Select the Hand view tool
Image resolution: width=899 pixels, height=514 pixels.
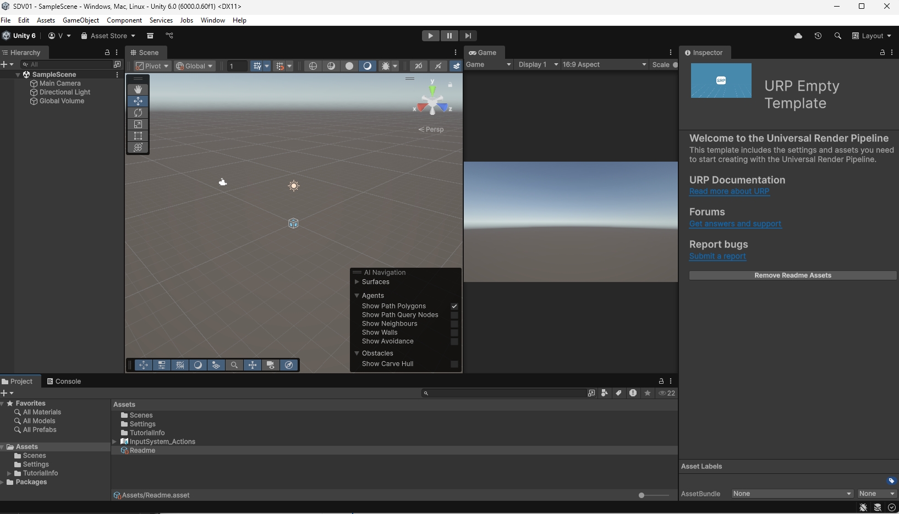pyautogui.click(x=138, y=90)
